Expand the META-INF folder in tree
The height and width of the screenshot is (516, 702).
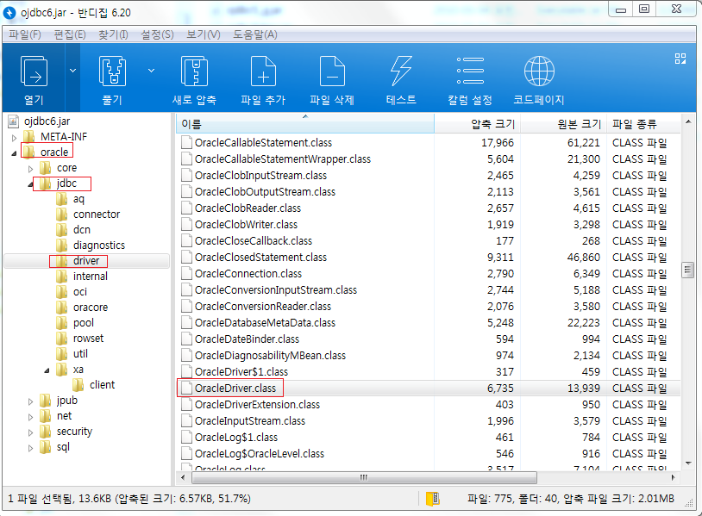pyautogui.click(x=14, y=138)
